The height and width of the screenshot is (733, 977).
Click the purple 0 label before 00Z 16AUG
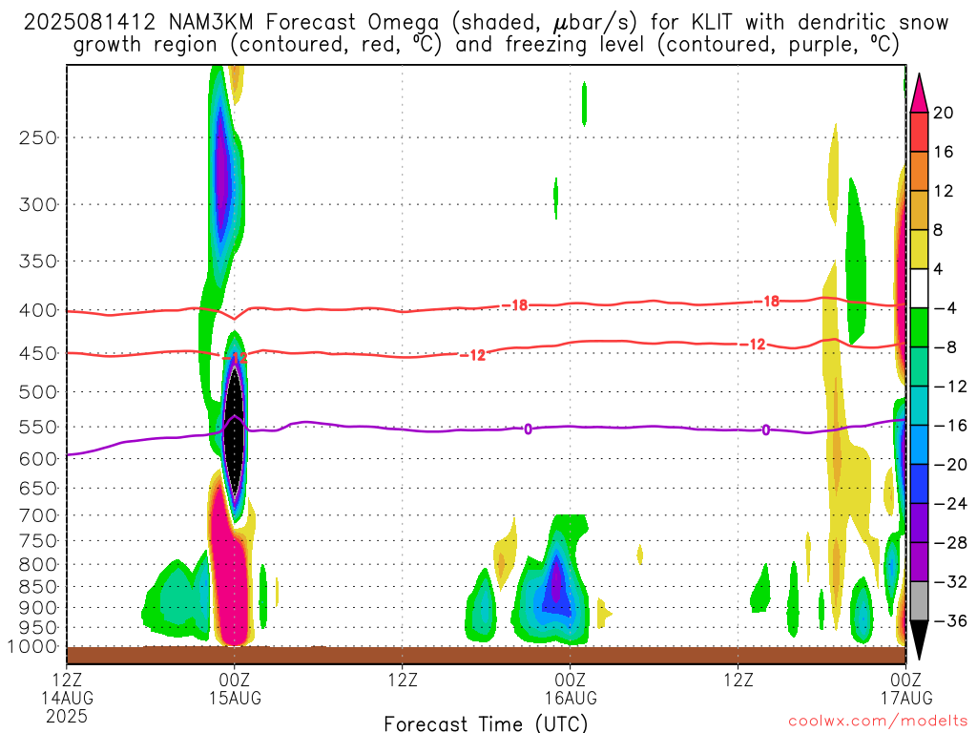[528, 429]
